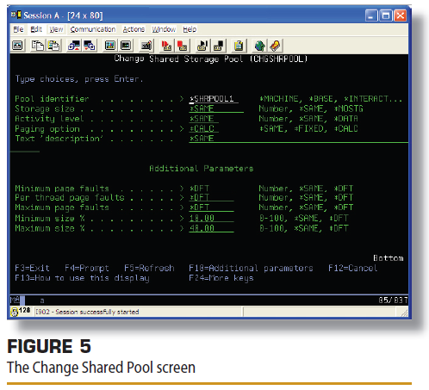
Task: Click the Stop Recording Macro red square icon
Action: click(x=182, y=46)
